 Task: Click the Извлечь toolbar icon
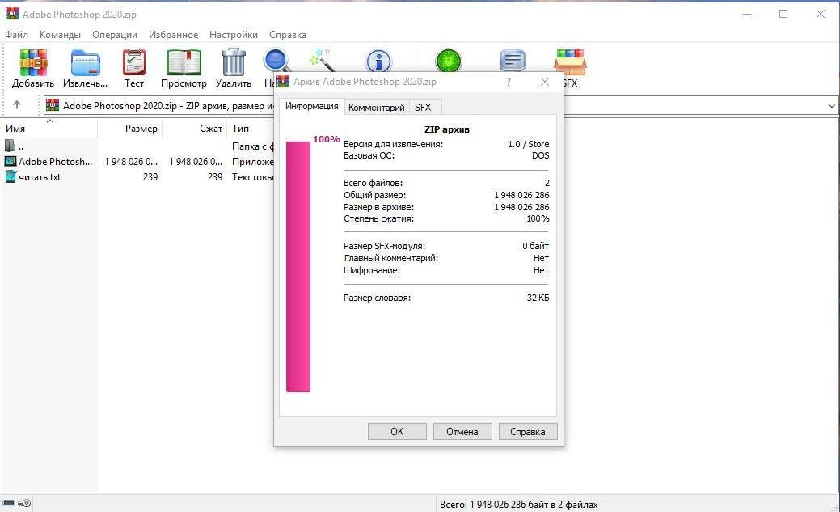[x=85, y=62]
